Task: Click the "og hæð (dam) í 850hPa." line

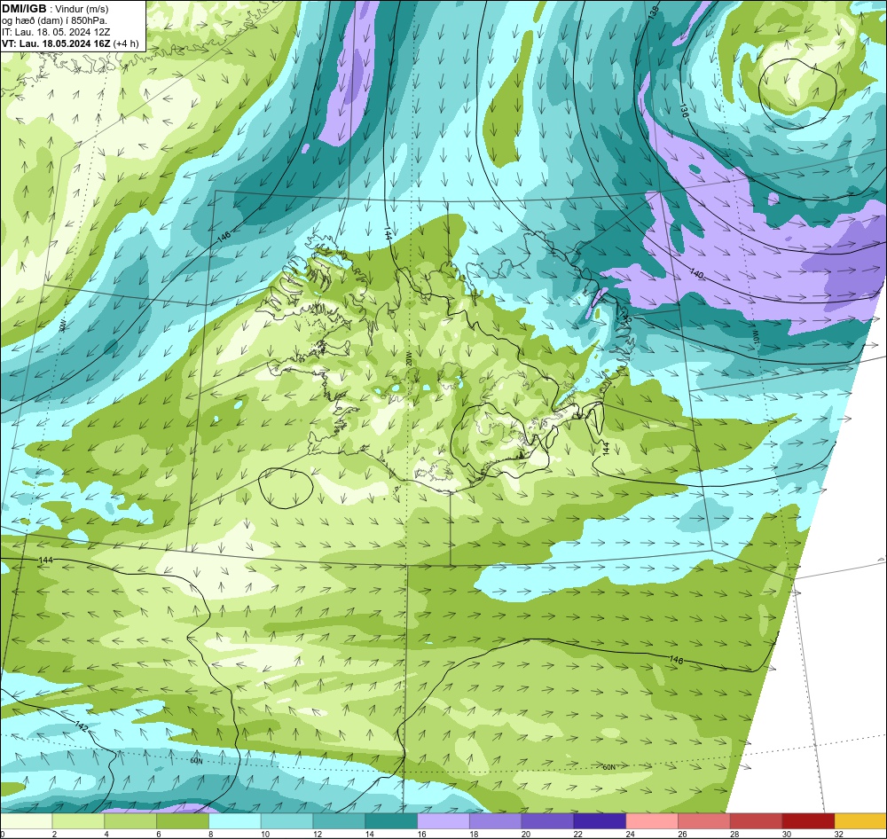Action: pos(54,21)
